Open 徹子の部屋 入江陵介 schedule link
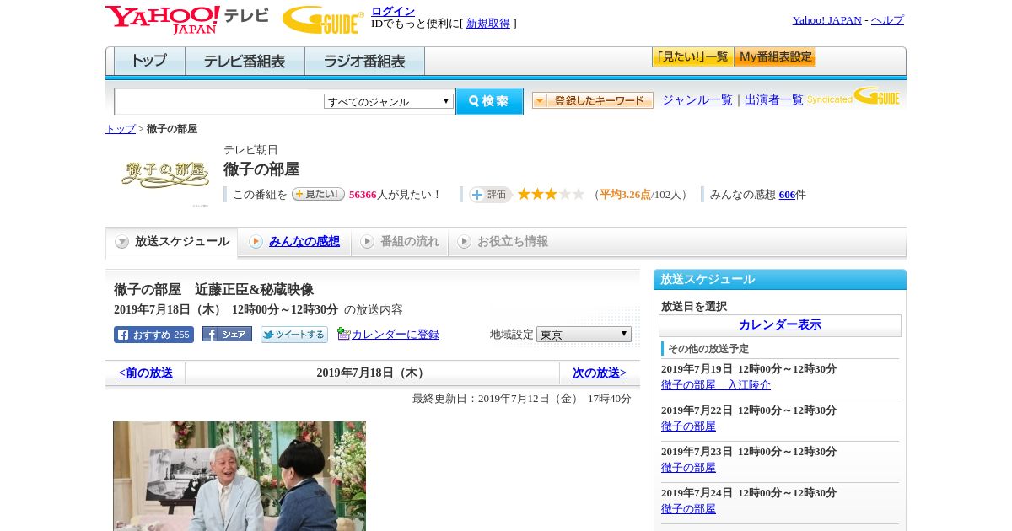The width and height of the screenshot is (1012, 531). tap(716, 385)
